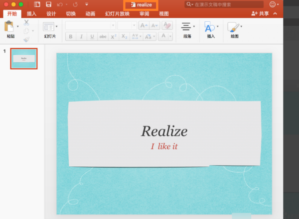Viewport: 299px width, 219px height.
Task: Switch to the 设计 (Design) tab
Action: click(51, 14)
